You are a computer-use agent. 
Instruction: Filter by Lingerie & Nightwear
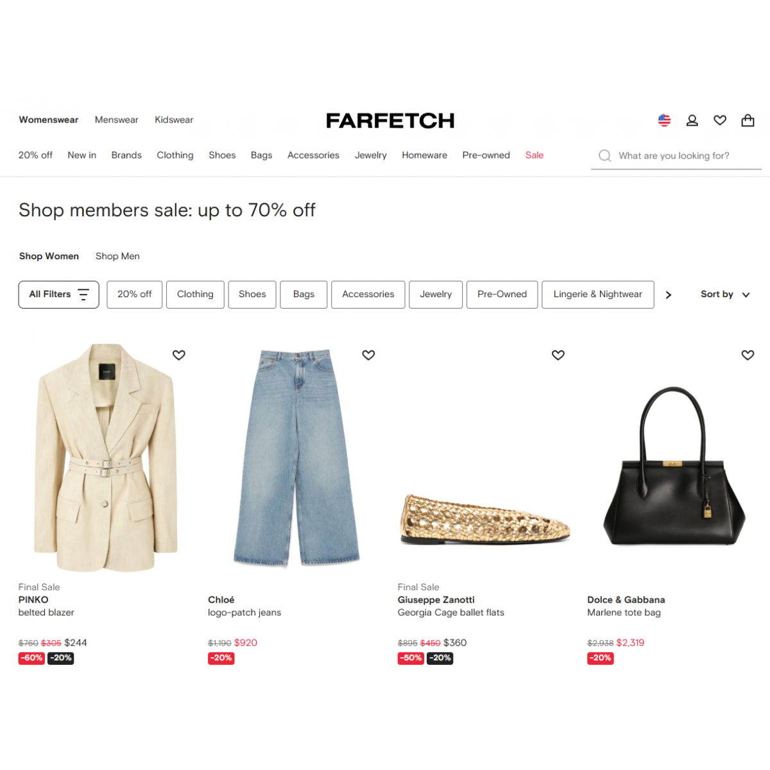click(x=598, y=295)
